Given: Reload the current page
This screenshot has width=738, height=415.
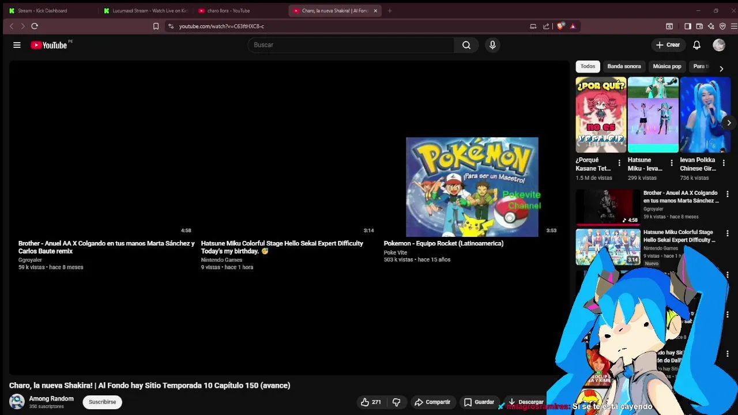Looking at the screenshot, I should pyautogui.click(x=35, y=26).
